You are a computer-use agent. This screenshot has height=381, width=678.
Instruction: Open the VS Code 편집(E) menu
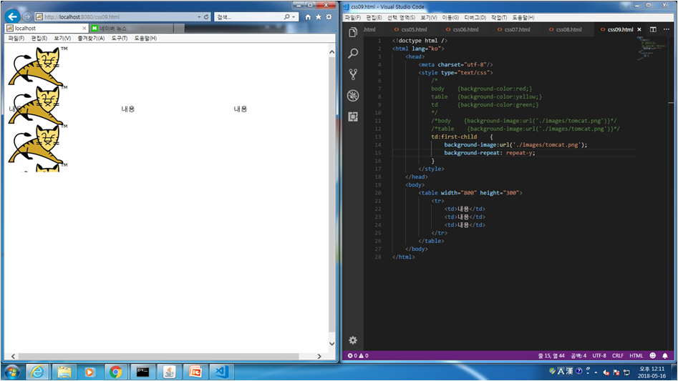pos(374,17)
